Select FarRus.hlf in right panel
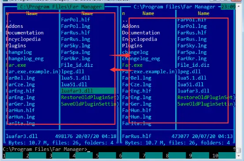Image resolution: width=244 pixels, height=161 pixels. 192,33
